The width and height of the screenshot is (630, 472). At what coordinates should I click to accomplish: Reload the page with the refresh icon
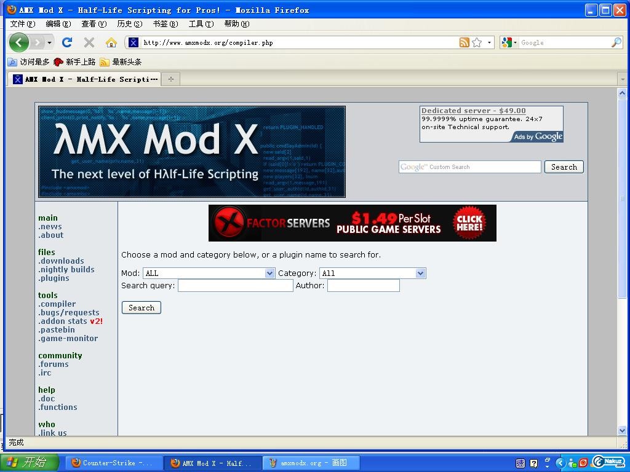(67, 42)
